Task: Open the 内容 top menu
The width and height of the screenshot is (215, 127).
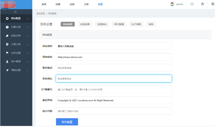Action: [72, 4]
